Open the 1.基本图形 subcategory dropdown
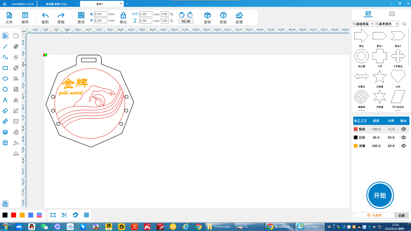The width and height of the screenshot is (411, 231). 387,24
